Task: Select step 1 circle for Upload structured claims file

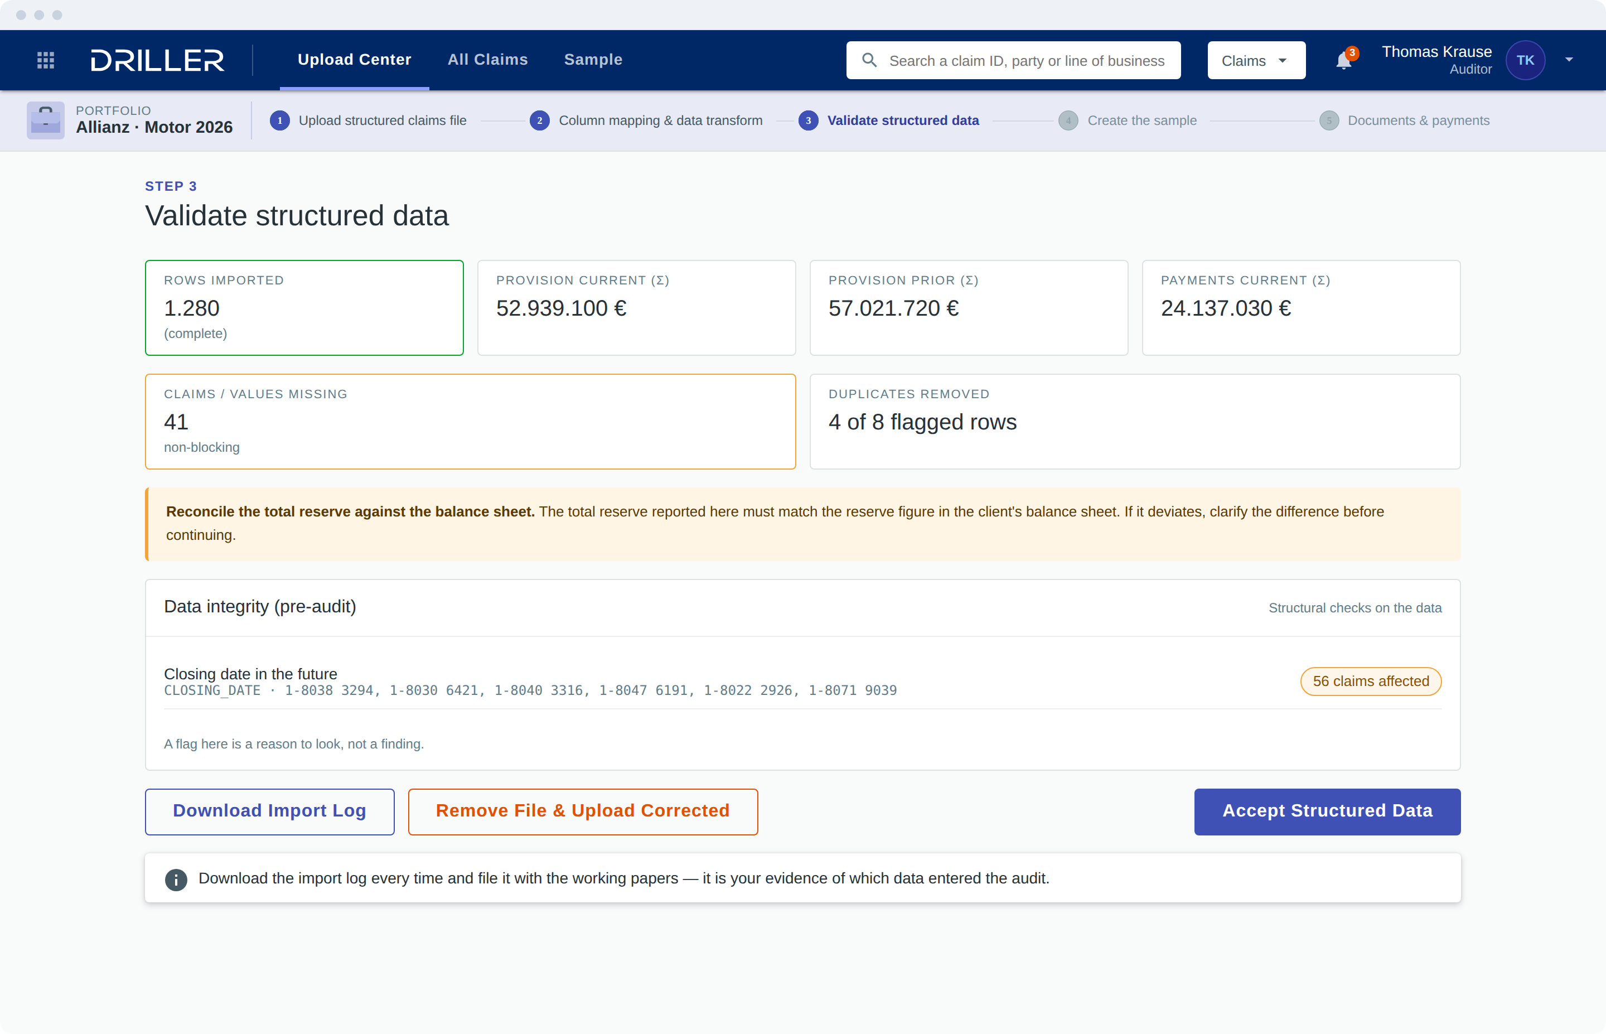Action: click(280, 121)
